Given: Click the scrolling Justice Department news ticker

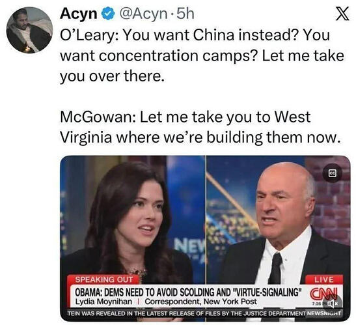Looking at the screenshot, I should pos(186,314).
